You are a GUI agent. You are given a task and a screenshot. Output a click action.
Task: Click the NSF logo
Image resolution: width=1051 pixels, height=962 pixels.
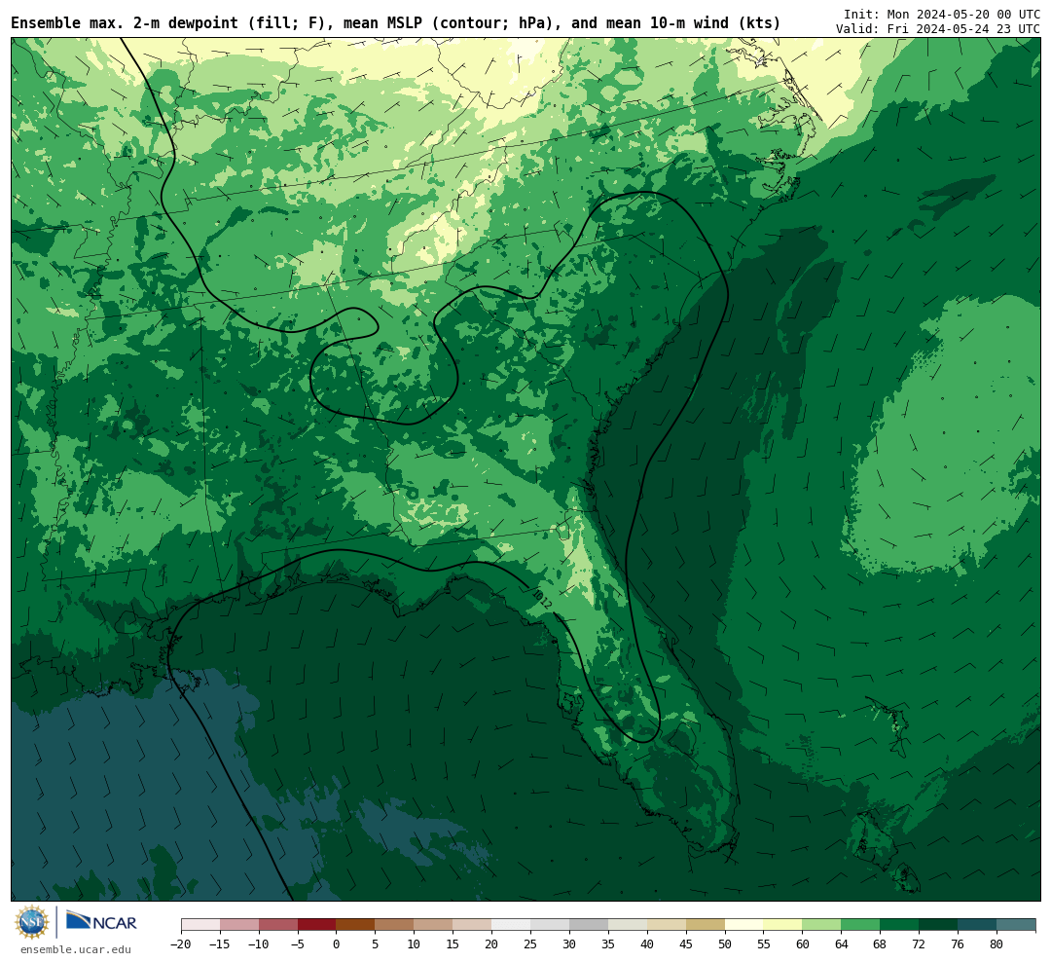(31, 922)
